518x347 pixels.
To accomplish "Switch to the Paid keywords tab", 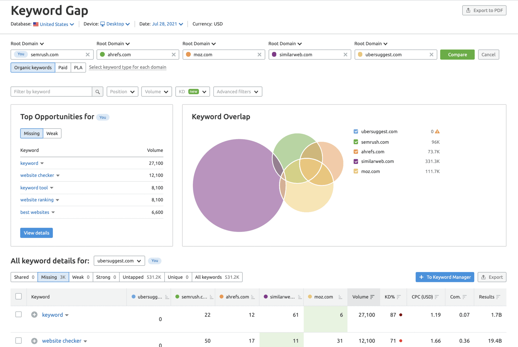I will click(x=63, y=67).
